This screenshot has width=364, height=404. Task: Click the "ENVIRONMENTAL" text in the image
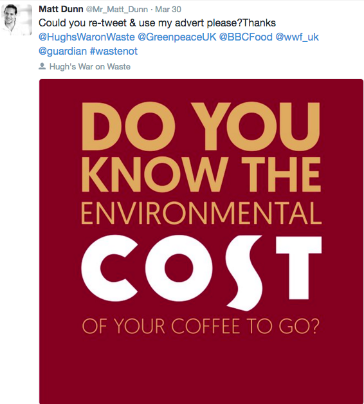click(201, 213)
